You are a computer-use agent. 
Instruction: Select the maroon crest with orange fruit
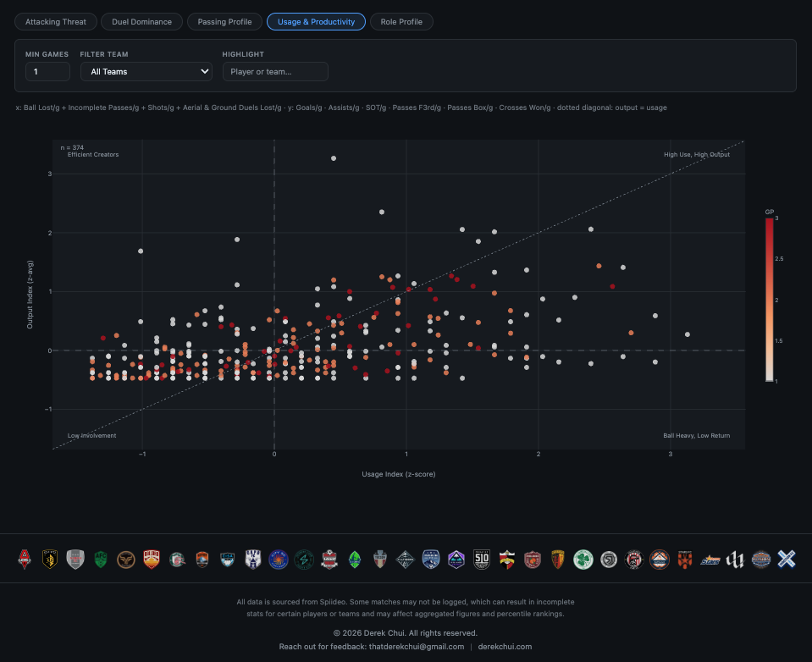pos(533,560)
